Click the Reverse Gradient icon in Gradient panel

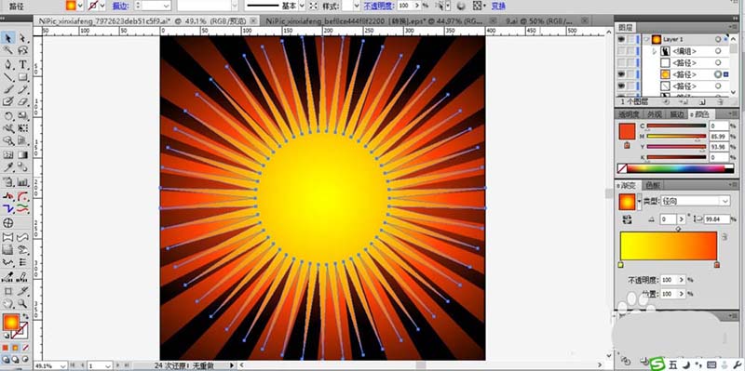(x=628, y=219)
